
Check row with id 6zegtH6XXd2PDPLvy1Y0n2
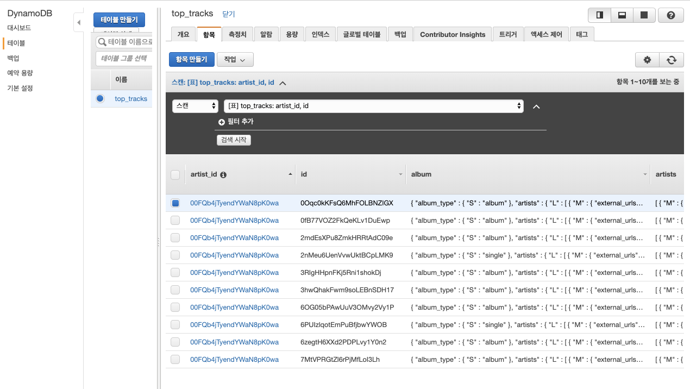coord(175,342)
